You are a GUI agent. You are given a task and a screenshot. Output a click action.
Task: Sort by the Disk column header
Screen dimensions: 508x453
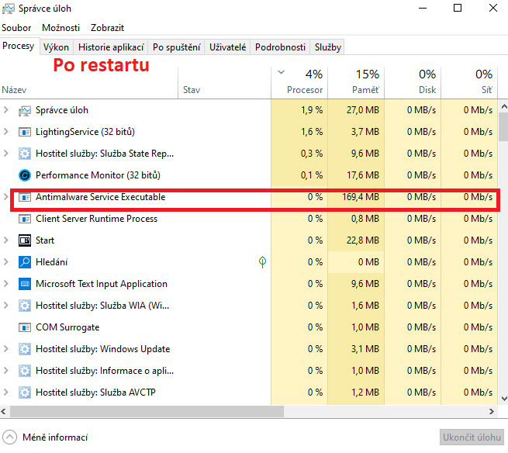pyautogui.click(x=413, y=83)
